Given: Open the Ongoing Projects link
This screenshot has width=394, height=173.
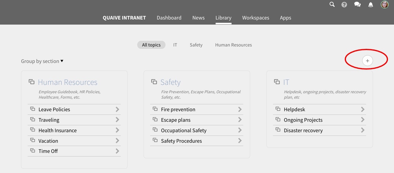Looking at the screenshot, I should tap(303, 120).
